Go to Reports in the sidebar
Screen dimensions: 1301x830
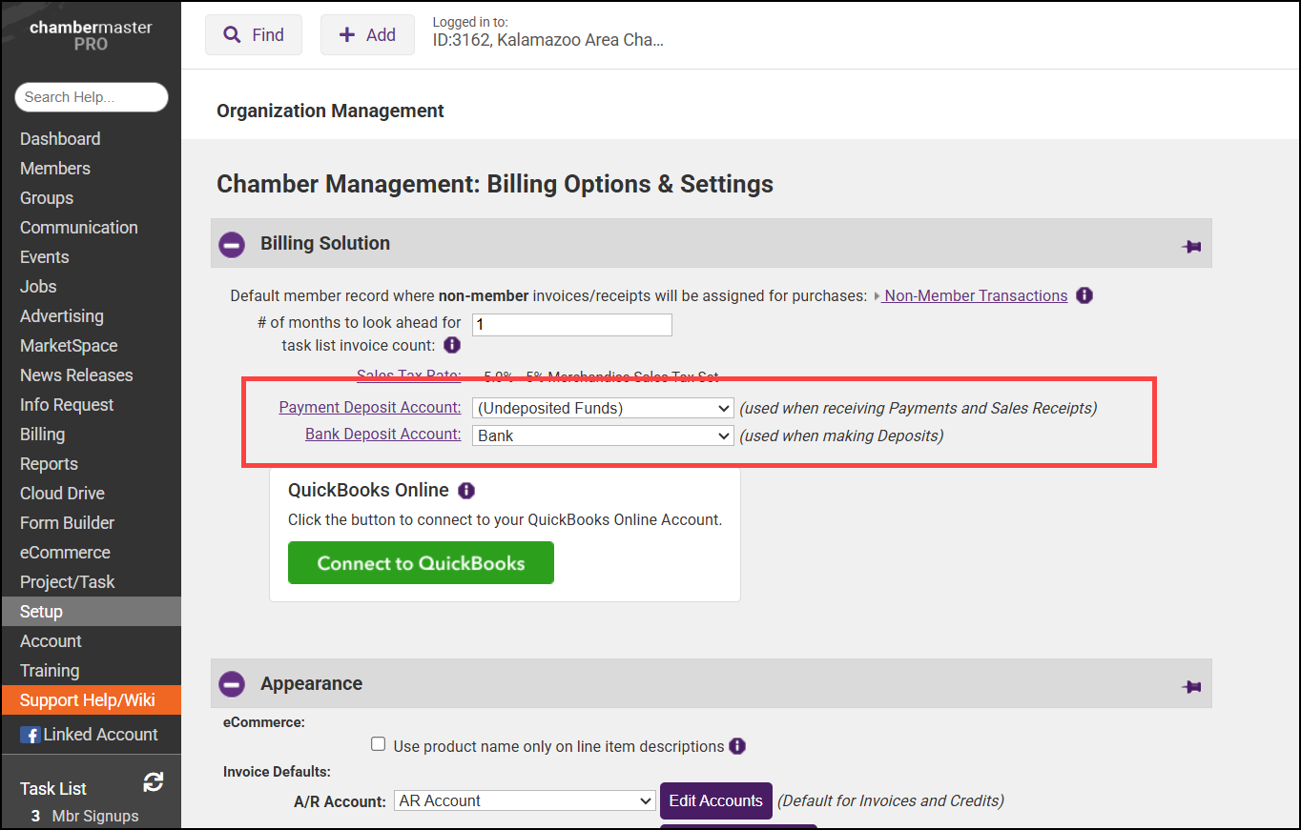[x=49, y=464]
